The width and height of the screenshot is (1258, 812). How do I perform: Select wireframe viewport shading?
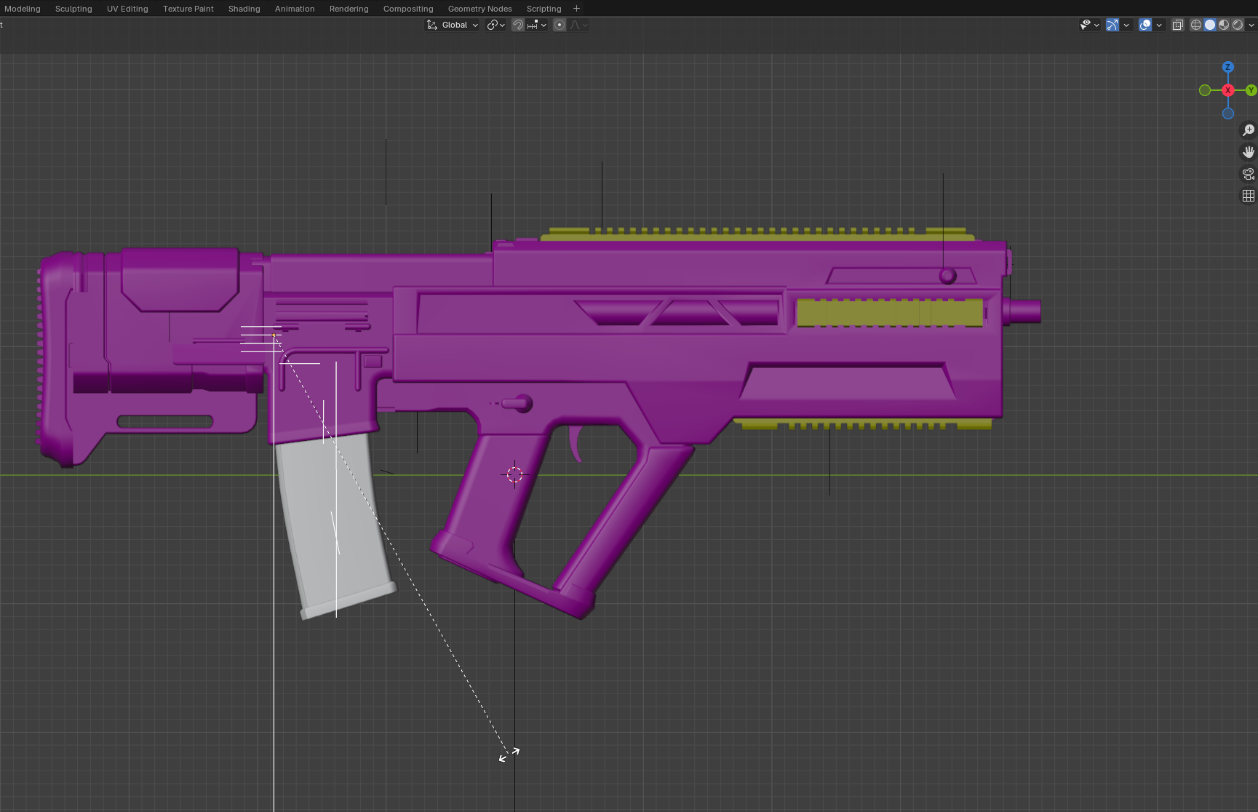pyautogui.click(x=1195, y=25)
